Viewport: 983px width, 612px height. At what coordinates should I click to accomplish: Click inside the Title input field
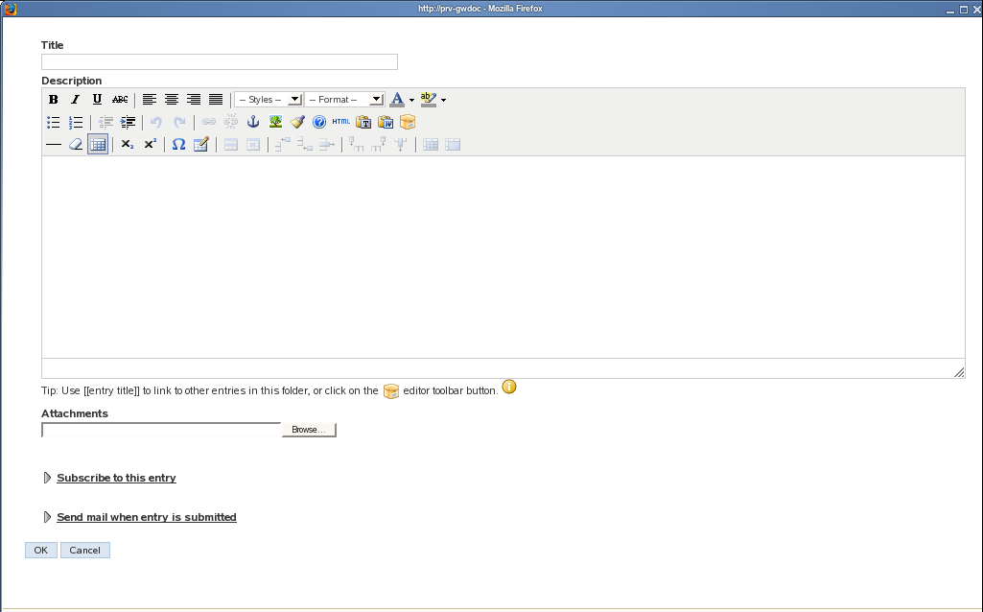[219, 61]
